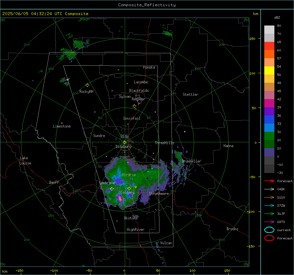
Task: Click the HighRiver city label
Action: pyautogui.click(x=136, y=230)
